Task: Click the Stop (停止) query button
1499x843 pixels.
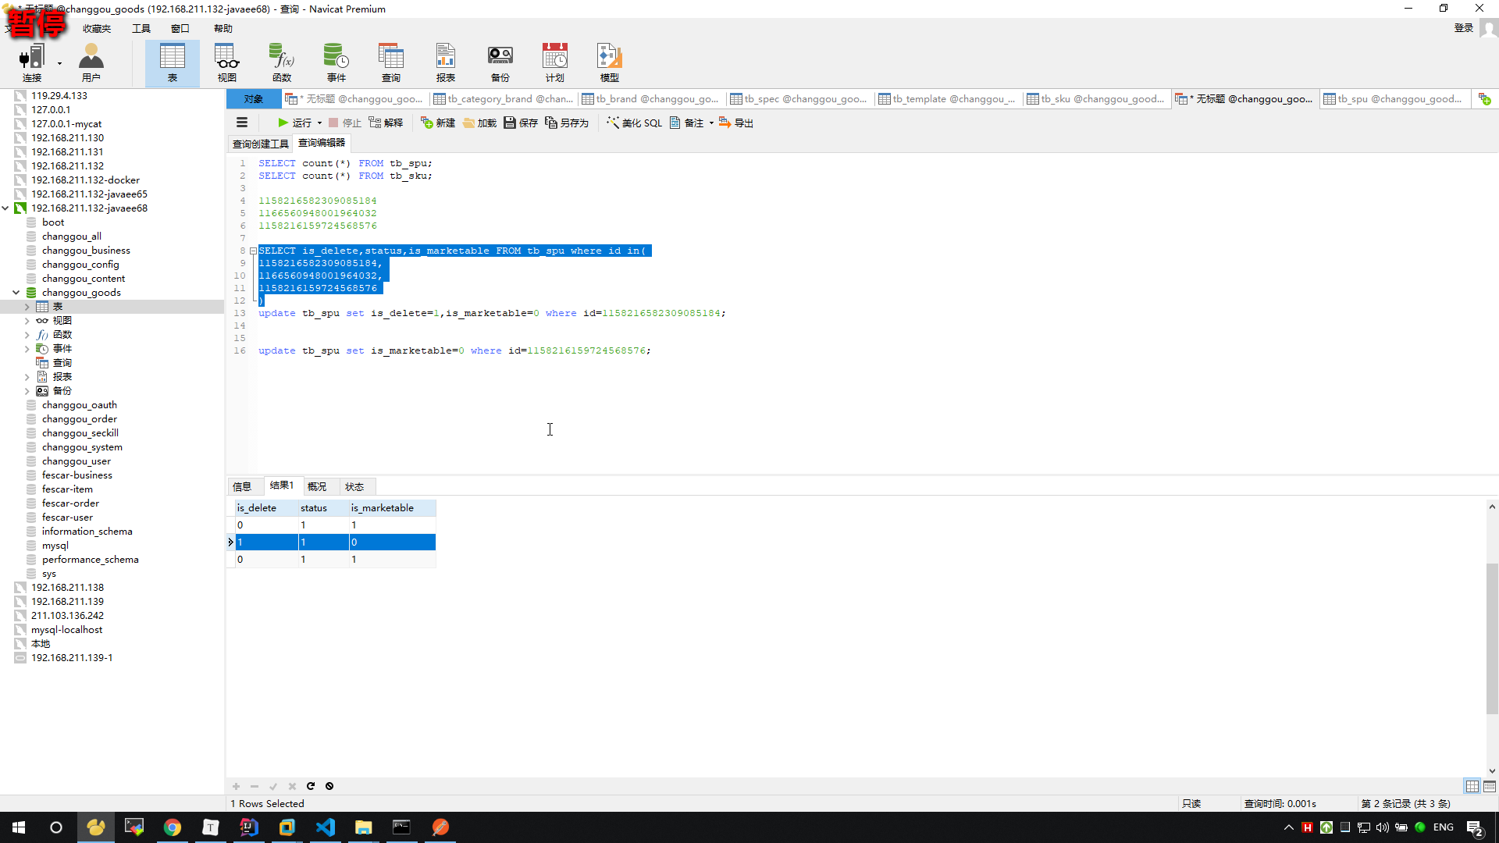Action: 345,123
